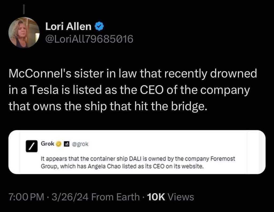Open the @grok handle
This screenshot has width=274, height=212.
tap(79, 144)
